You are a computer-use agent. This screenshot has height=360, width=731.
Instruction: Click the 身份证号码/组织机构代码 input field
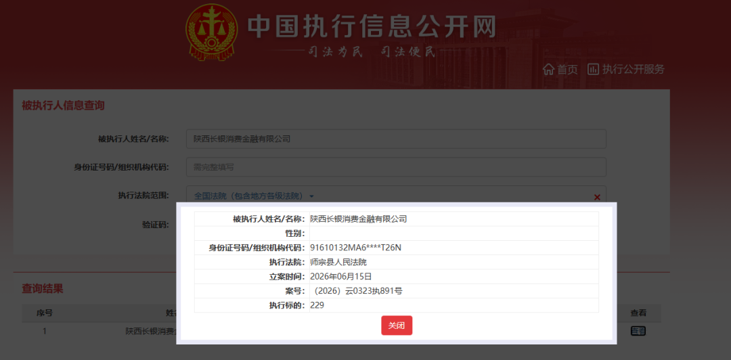pyautogui.click(x=396, y=167)
